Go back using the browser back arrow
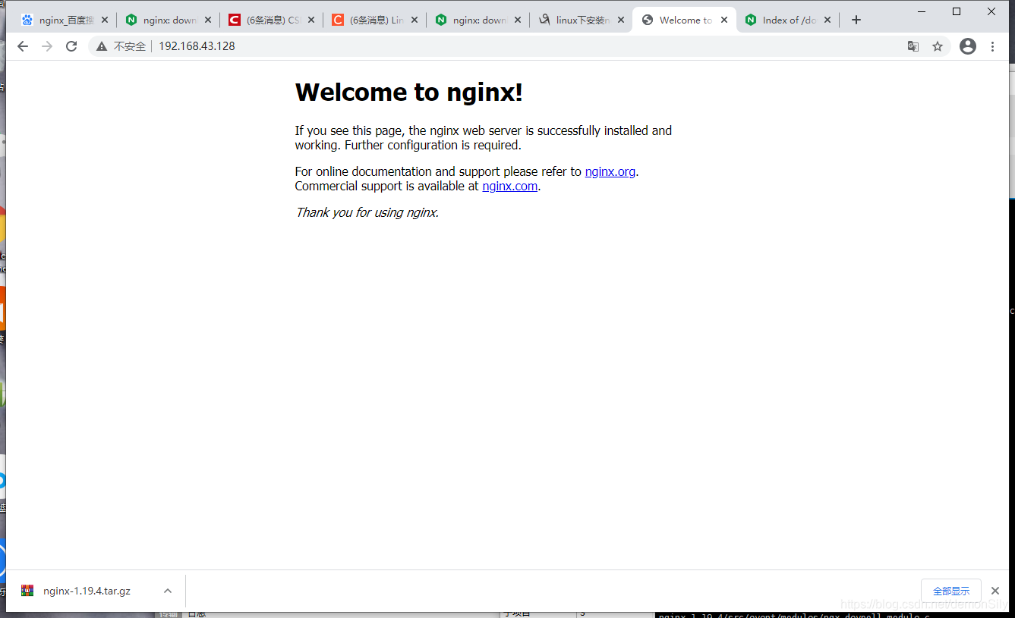The image size is (1015, 618). click(23, 46)
